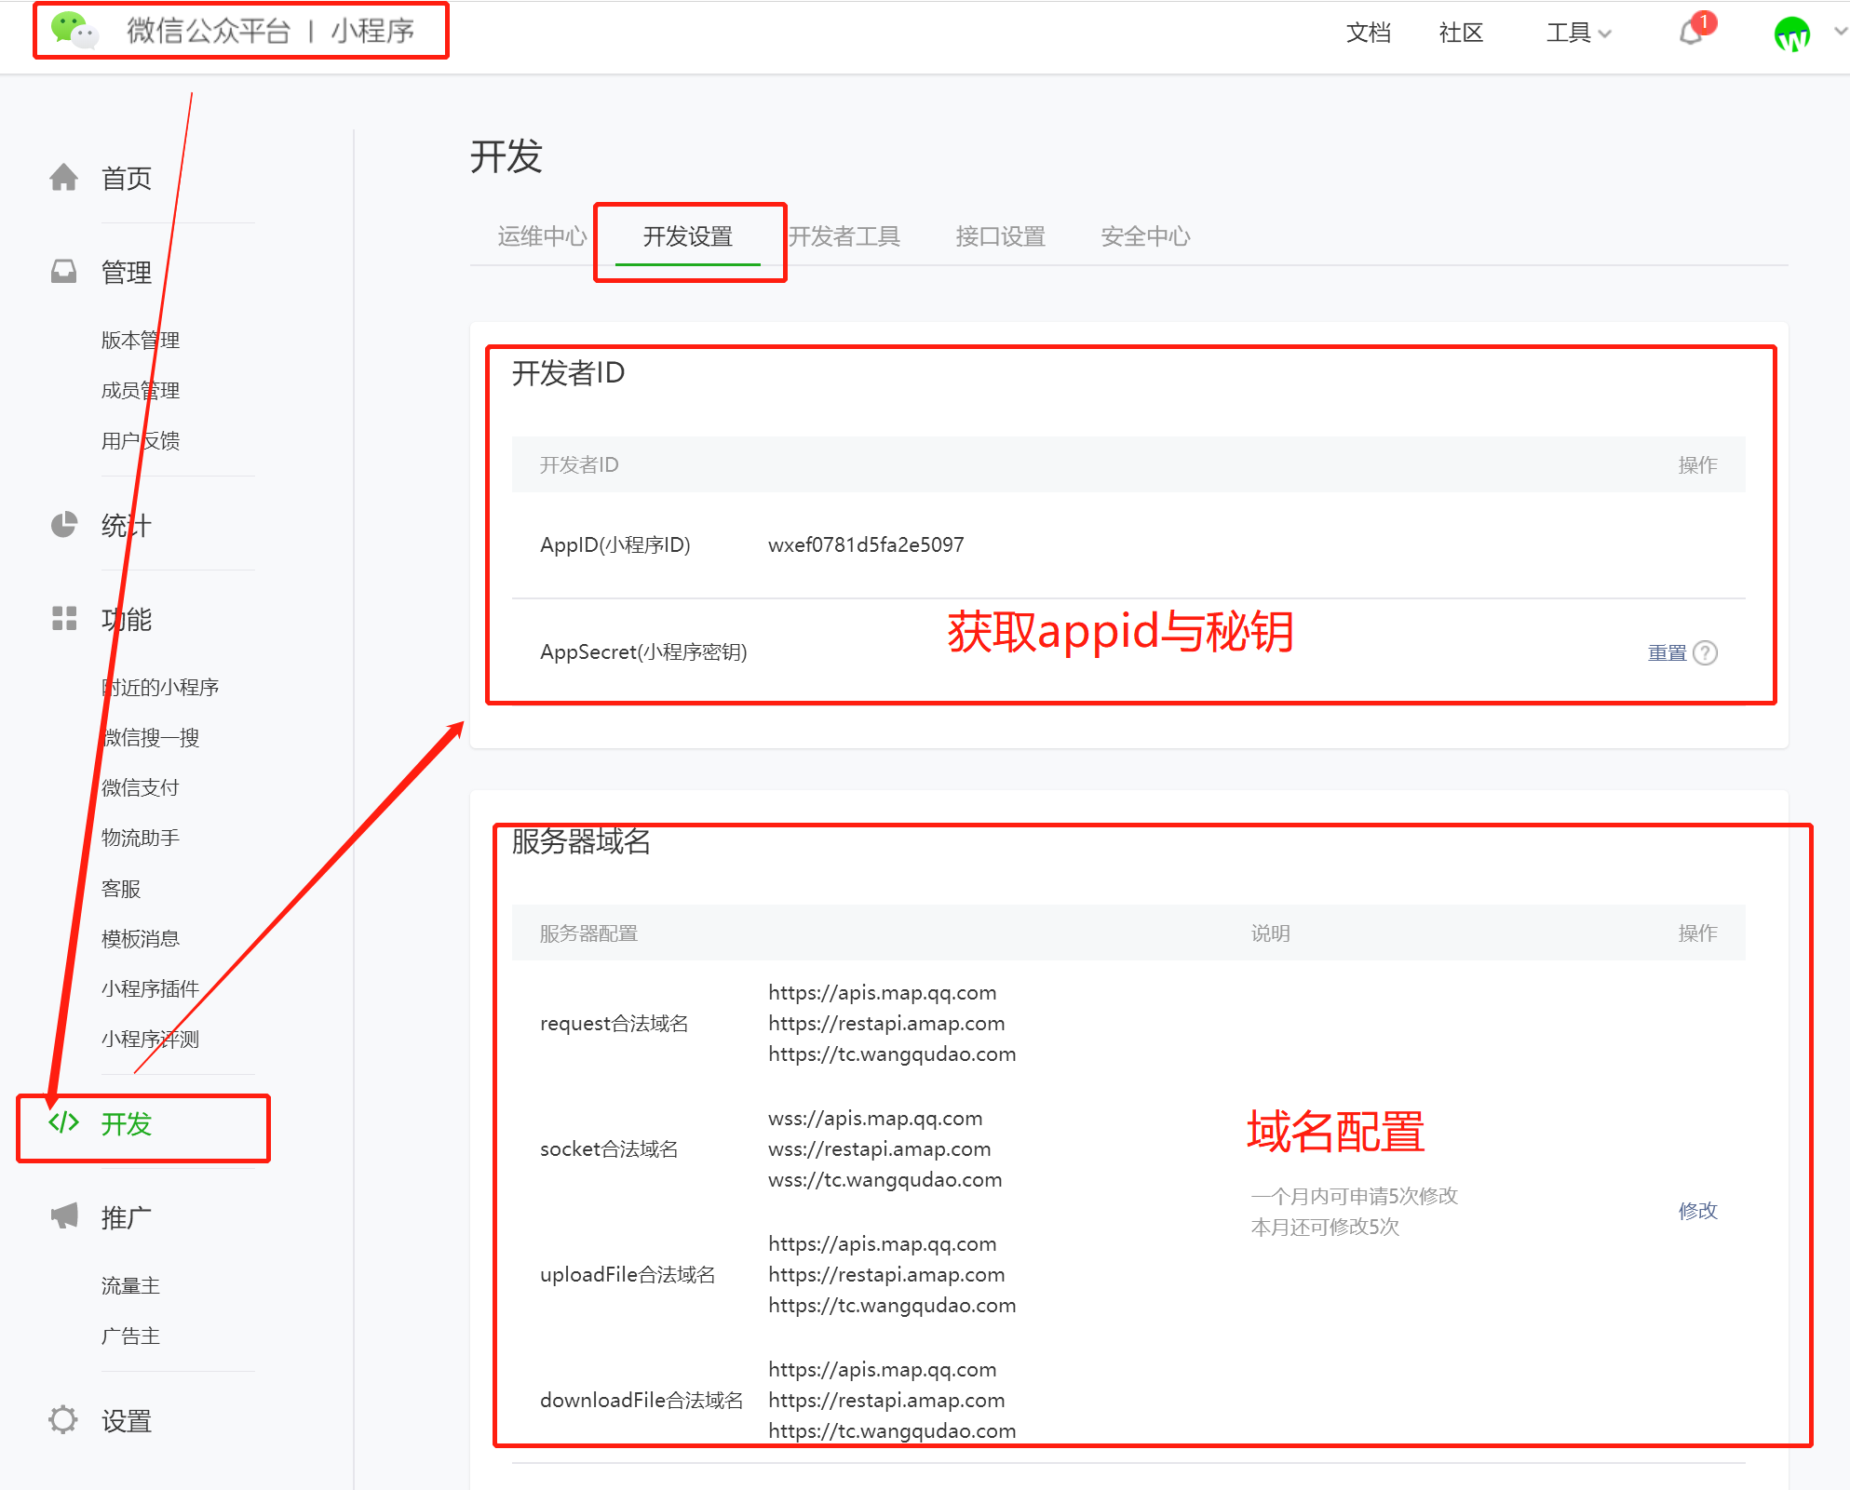Click the megaphone icon beside 推广
Image resolution: width=1850 pixels, height=1490 pixels.
[x=64, y=1215]
